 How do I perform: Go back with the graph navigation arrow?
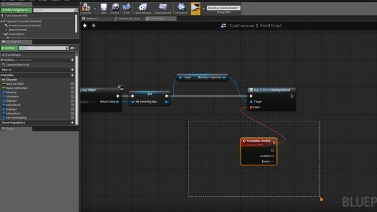coord(85,25)
